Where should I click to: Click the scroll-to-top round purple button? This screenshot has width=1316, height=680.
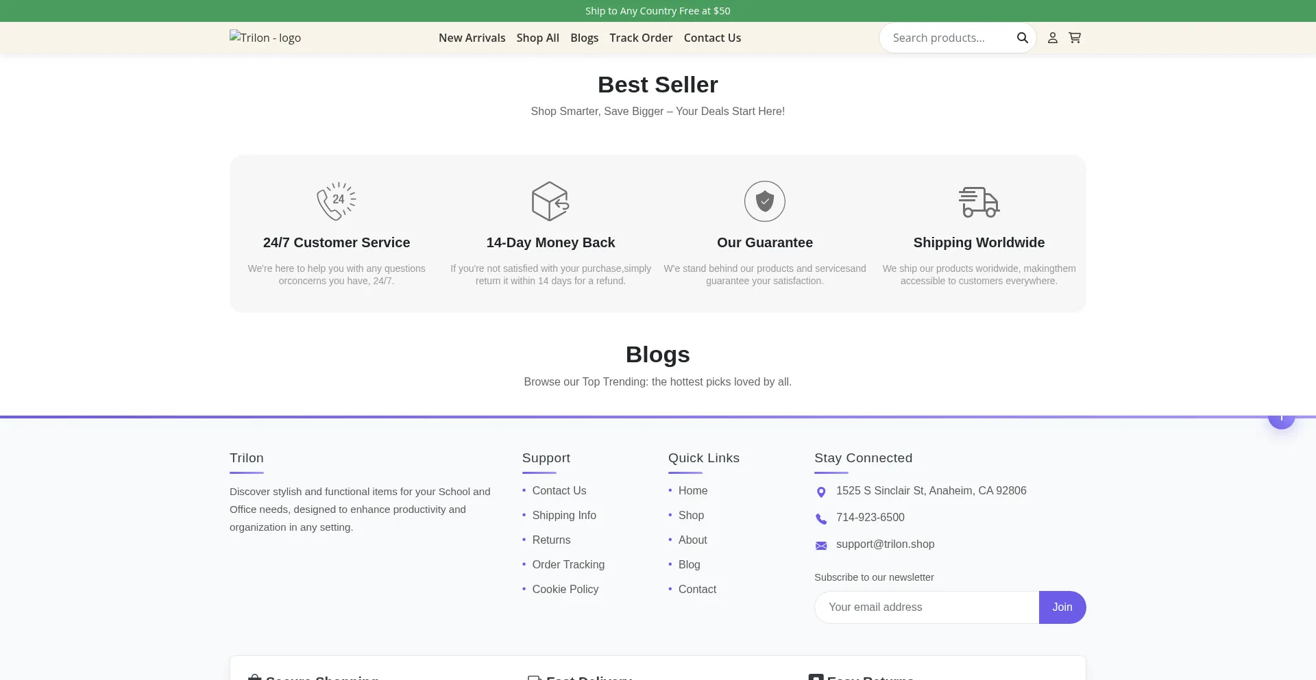point(1281,420)
